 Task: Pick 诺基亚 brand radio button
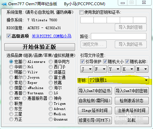[51, 72]
